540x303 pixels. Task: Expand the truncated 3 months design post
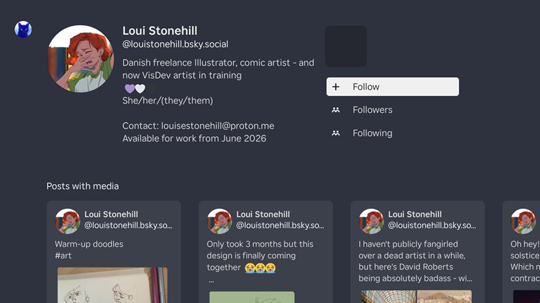click(x=211, y=280)
